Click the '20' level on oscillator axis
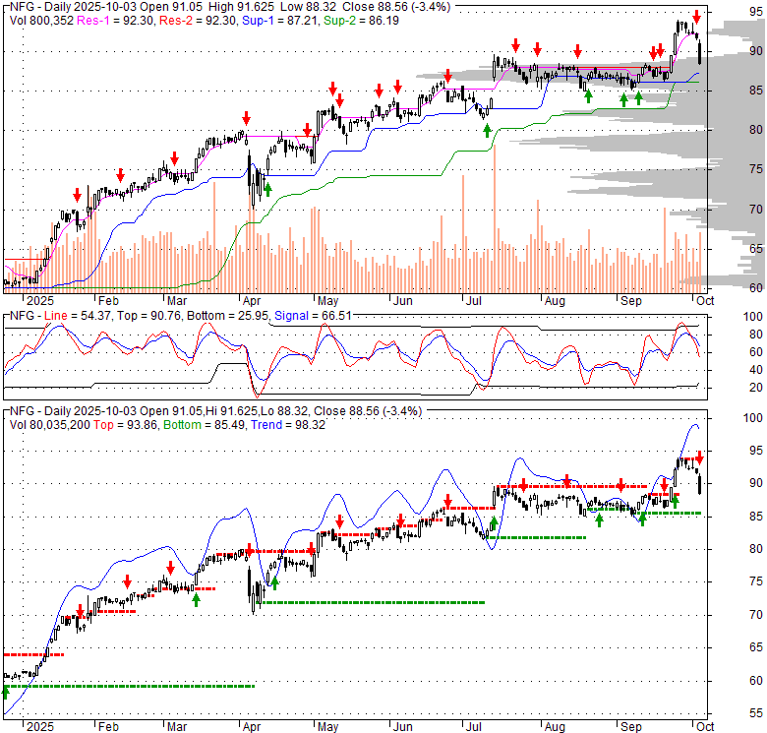This screenshot has width=767, height=733. (756, 388)
